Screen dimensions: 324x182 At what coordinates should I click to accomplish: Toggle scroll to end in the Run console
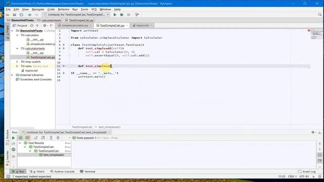click(319, 161)
